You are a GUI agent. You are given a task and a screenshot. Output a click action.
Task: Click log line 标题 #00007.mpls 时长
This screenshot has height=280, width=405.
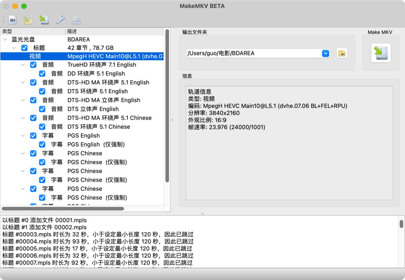[x=98, y=263]
